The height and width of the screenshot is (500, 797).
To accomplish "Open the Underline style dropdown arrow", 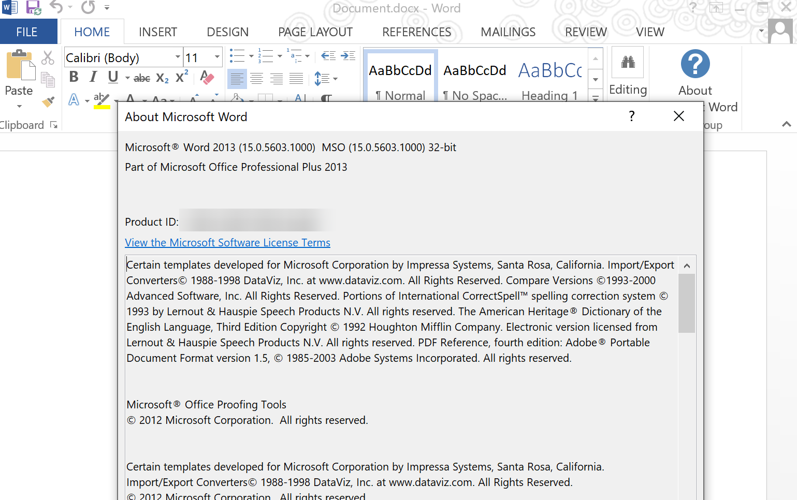I will point(127,78).
